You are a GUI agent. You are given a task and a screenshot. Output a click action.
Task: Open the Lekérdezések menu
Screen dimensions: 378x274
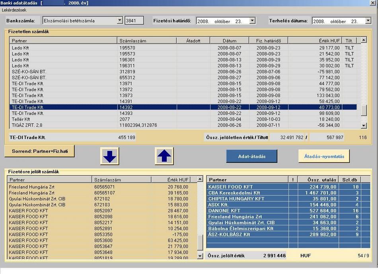[x=14, y=10]
